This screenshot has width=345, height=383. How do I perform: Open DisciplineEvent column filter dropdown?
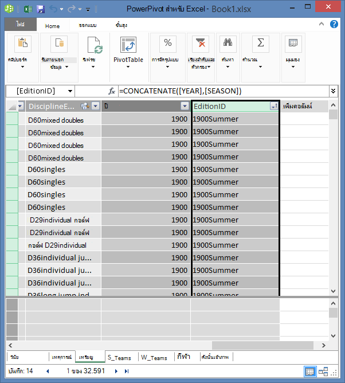tap(96, 106)
